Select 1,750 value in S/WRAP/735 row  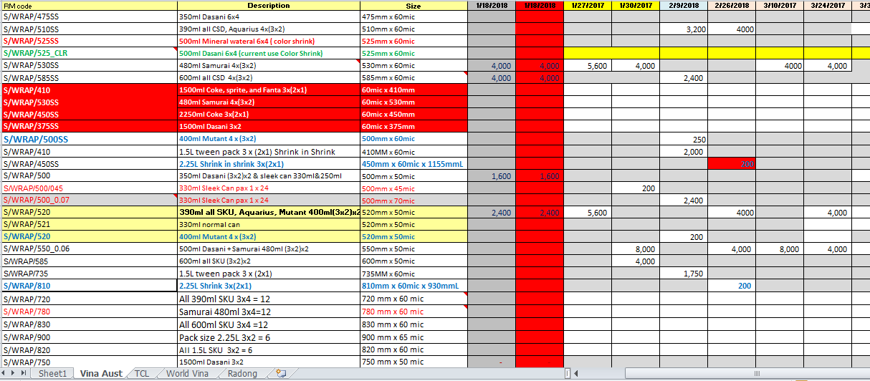point(684,274)
